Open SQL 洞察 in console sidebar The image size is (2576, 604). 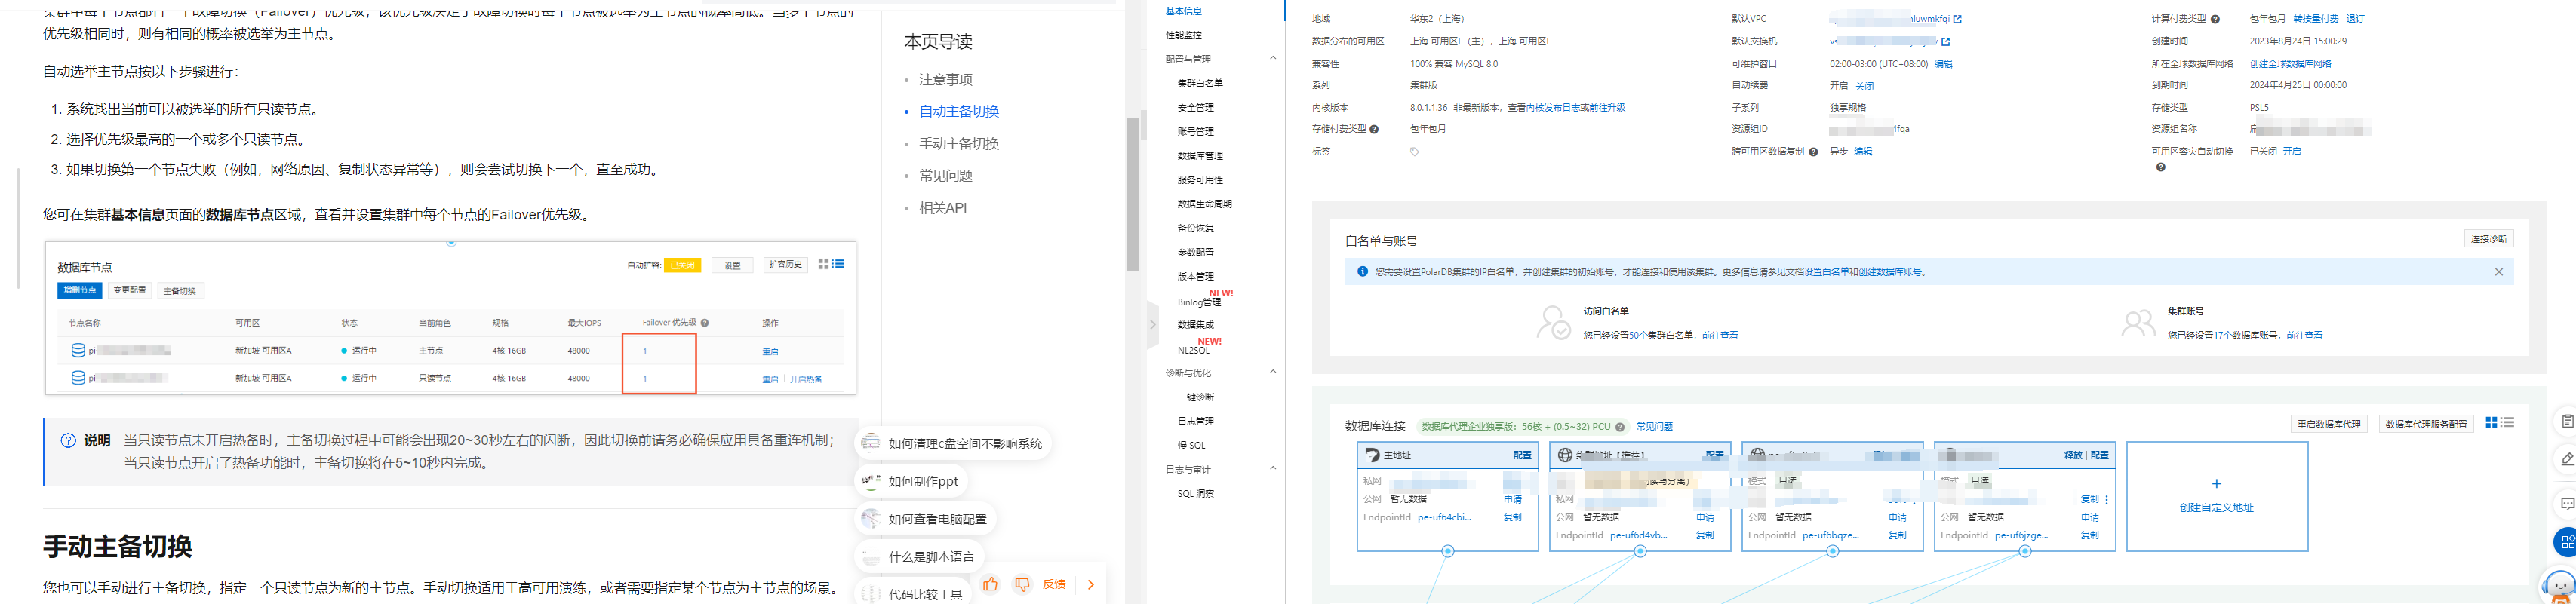coord(1196,494)
